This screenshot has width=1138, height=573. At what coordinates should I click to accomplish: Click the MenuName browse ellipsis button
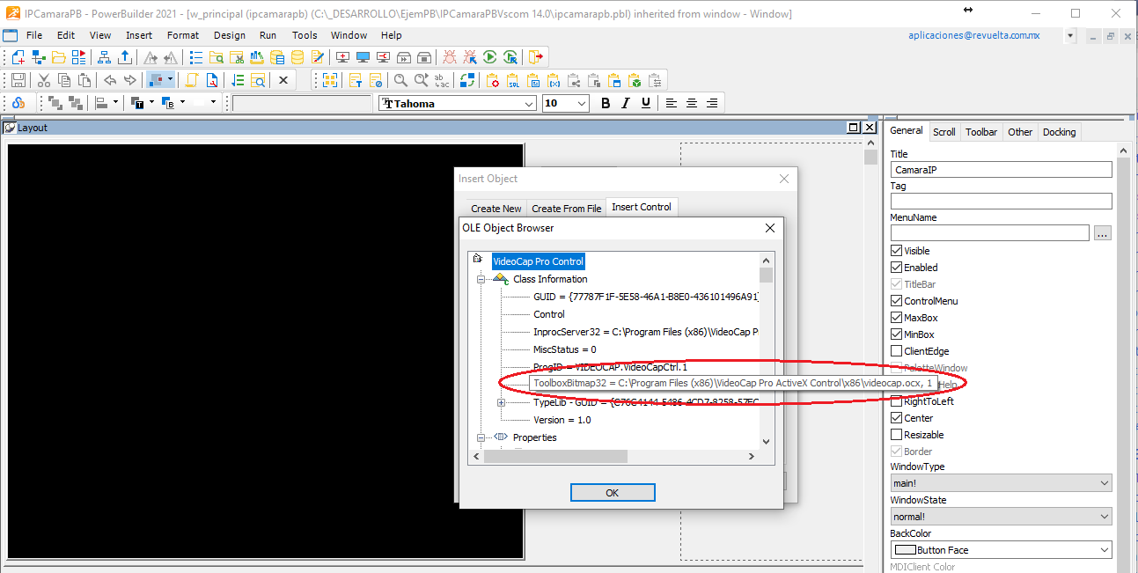[x=1103, y=233]
